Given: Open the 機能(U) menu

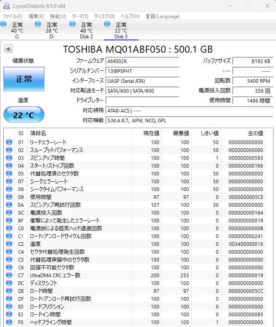Looking at the screenshot, I should point(58,16).
